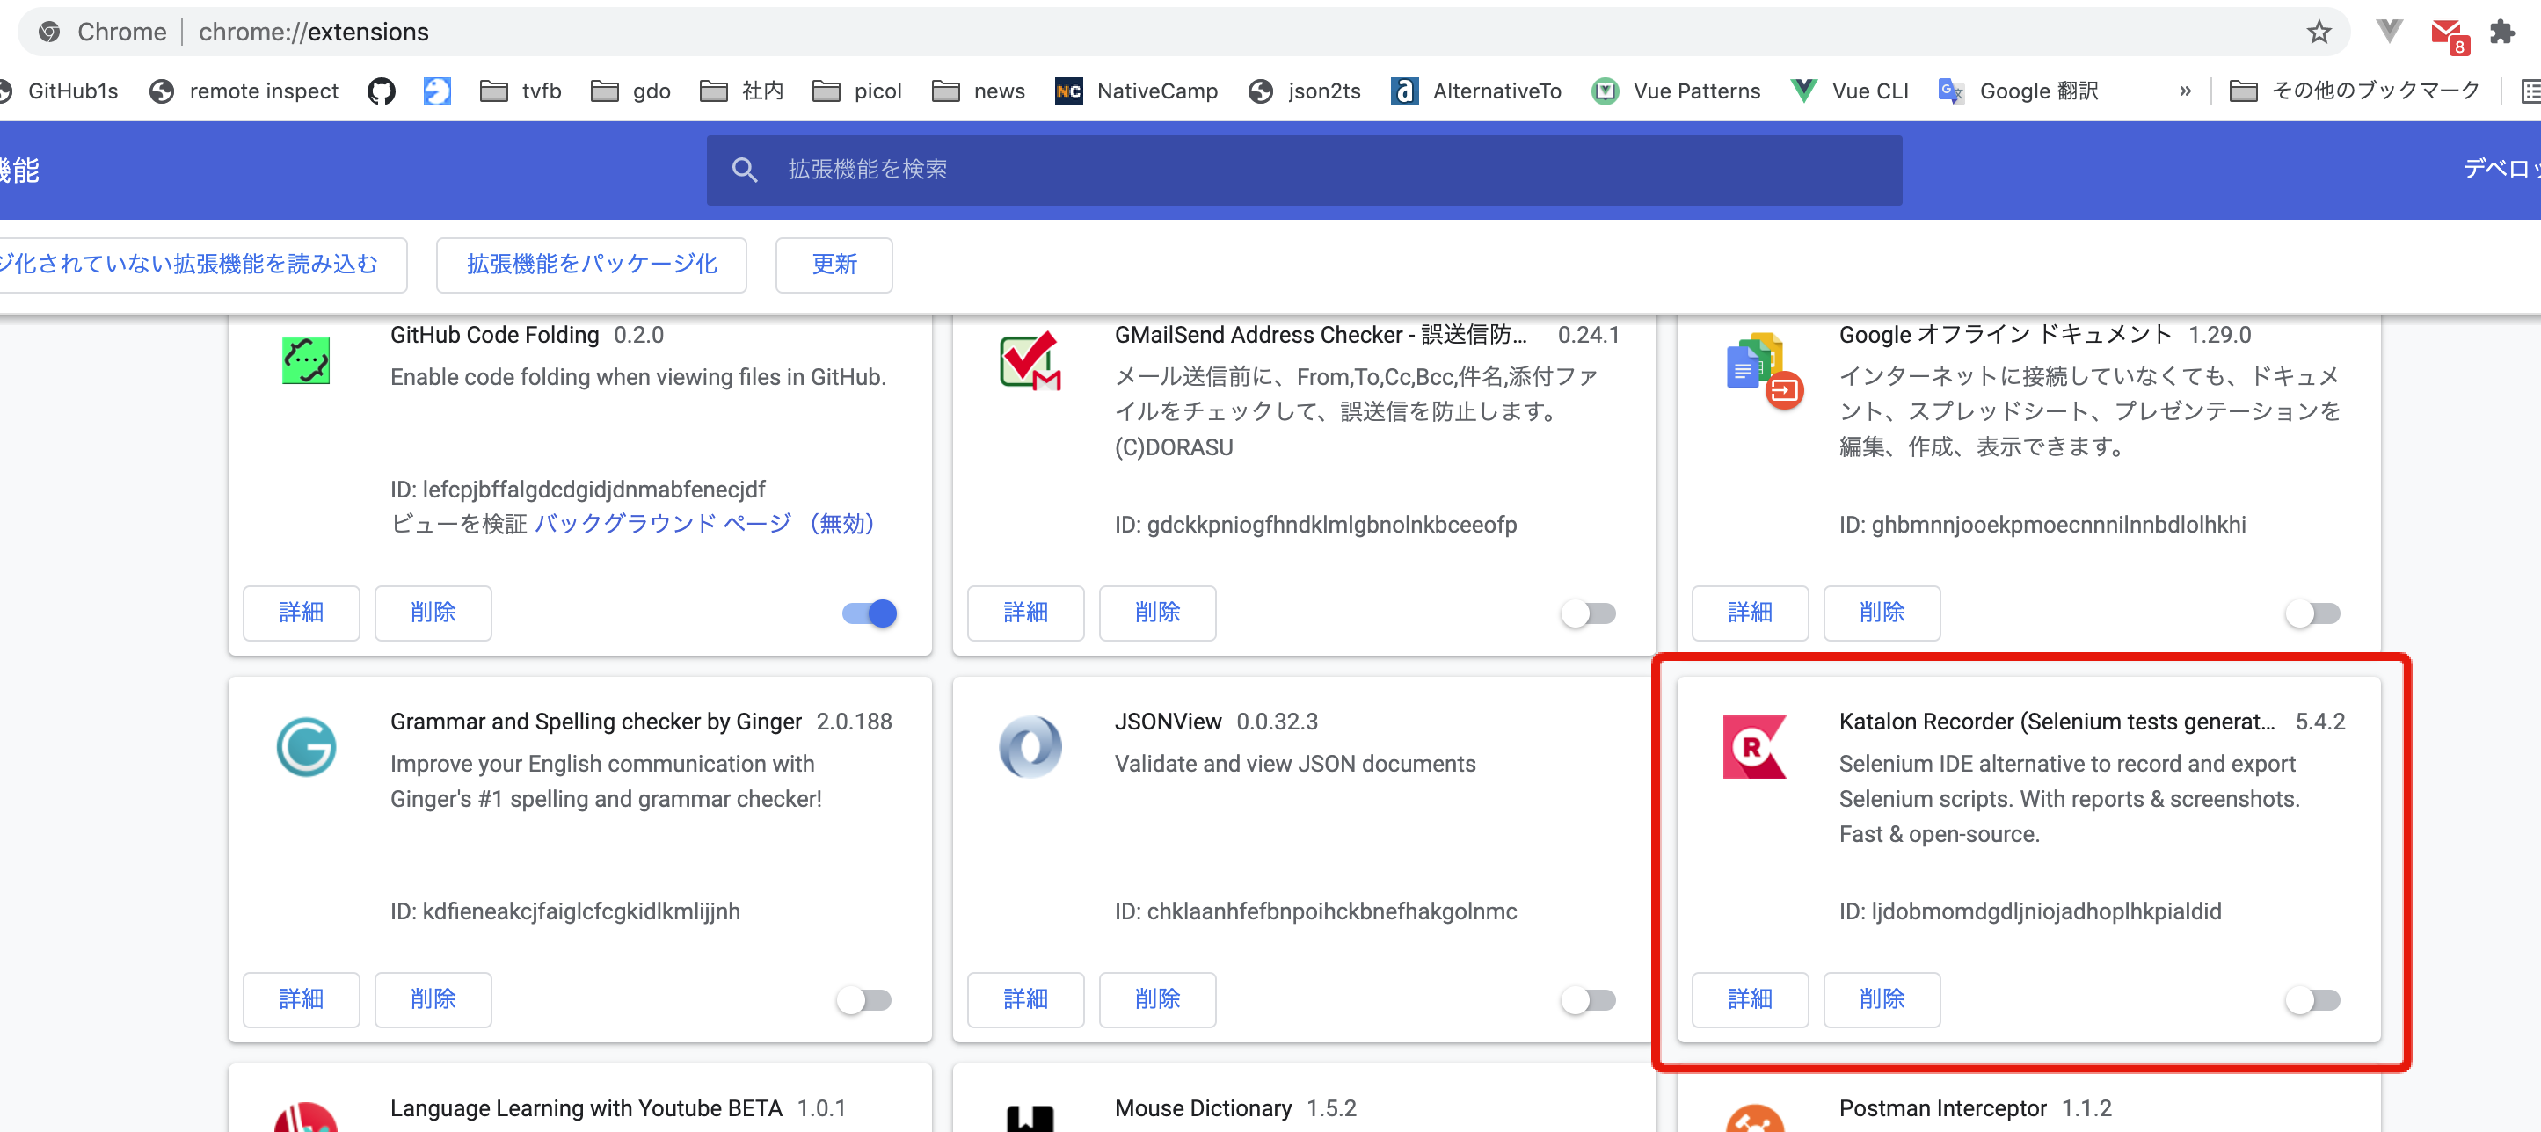Open the Extensions puzzle menu icon
The width and height of the screenshot is (2541, 1132).
coord(2502,32)
